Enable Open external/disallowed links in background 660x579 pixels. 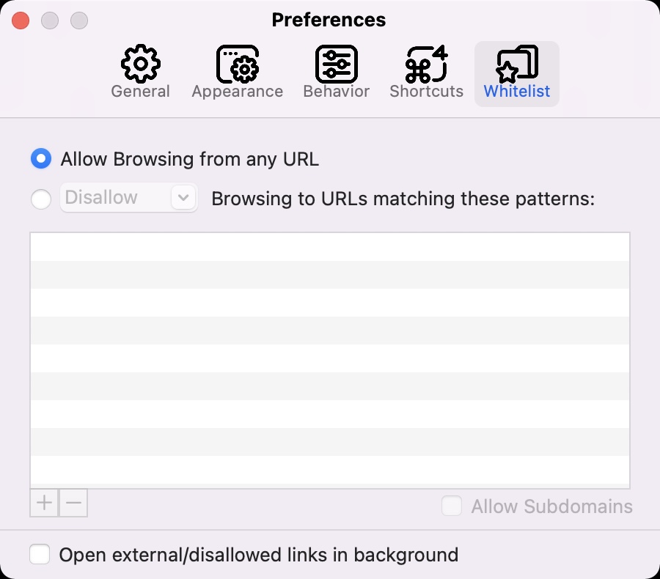click(40, 555)
